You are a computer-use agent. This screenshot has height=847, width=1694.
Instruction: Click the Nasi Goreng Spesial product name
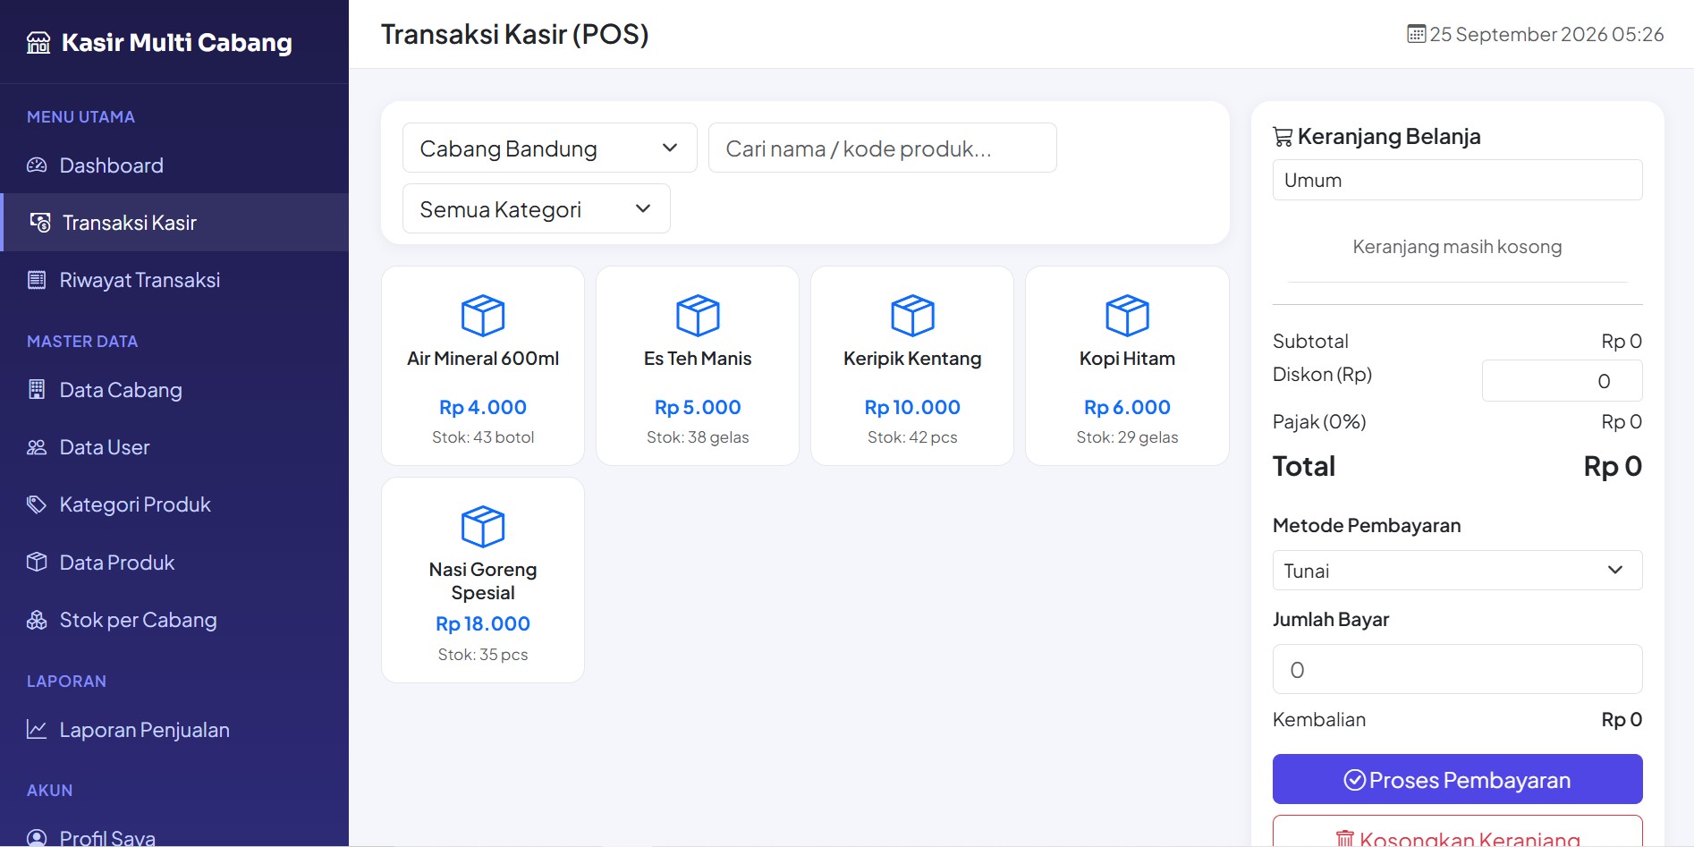pos(483,581)
